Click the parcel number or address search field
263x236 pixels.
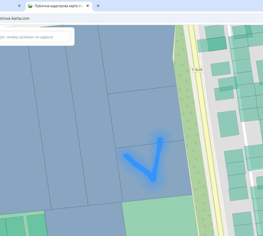tap(34, 37)
